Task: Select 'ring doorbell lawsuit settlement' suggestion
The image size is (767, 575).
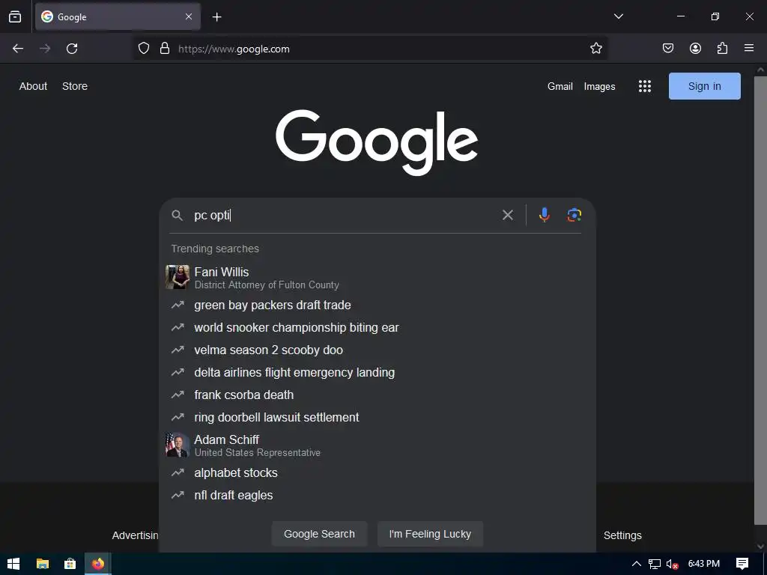Action: point(378,418)
